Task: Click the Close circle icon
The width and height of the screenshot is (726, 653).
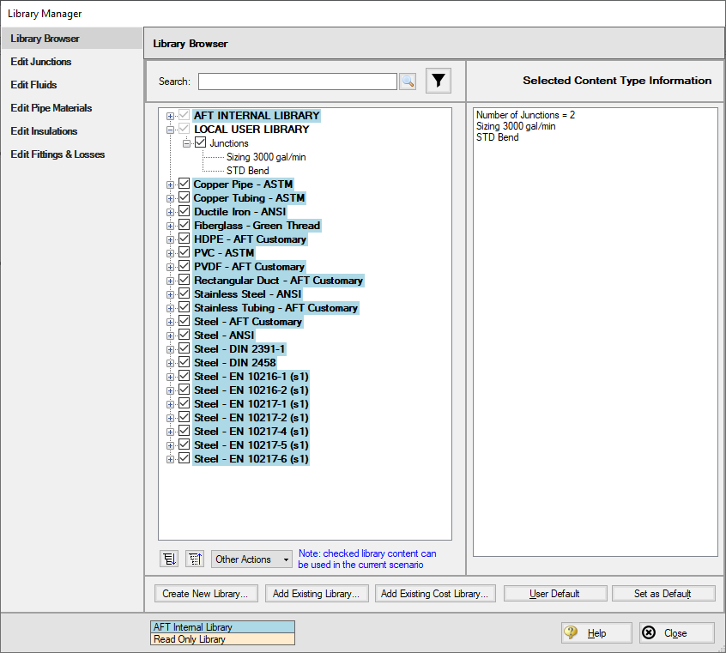Action: click(x=650, y=632)
